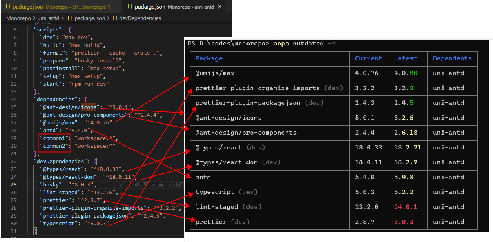Click @ant-design/pro-components in the terminal table
The height and width of the screenshot is (242, 493).
tap(246, 132)
